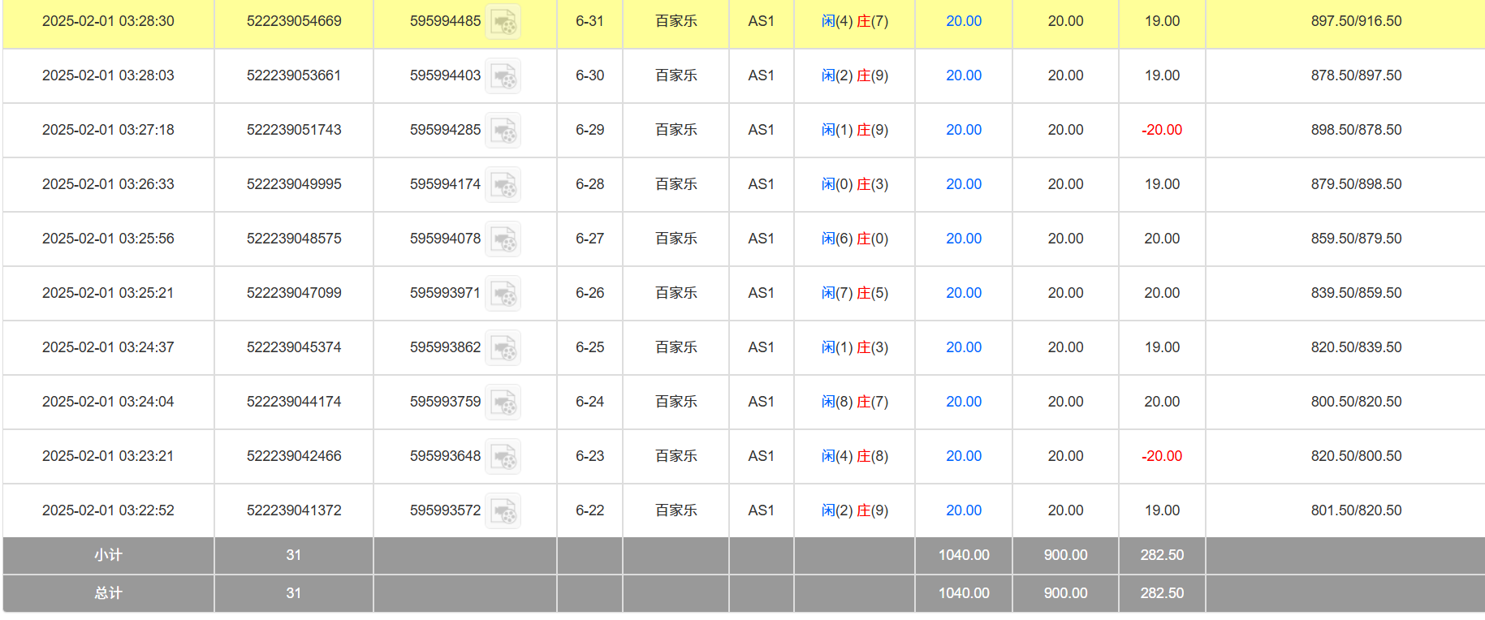The image size is (1485, 620).
Task: Click blue 20.00 link in row 6-22
Action: coord(964,510)
